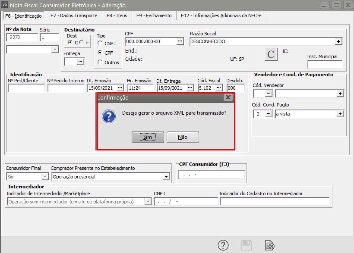Click the CPF Consumidor input field
The image size is (354, 253).
(x=211, y=175)
